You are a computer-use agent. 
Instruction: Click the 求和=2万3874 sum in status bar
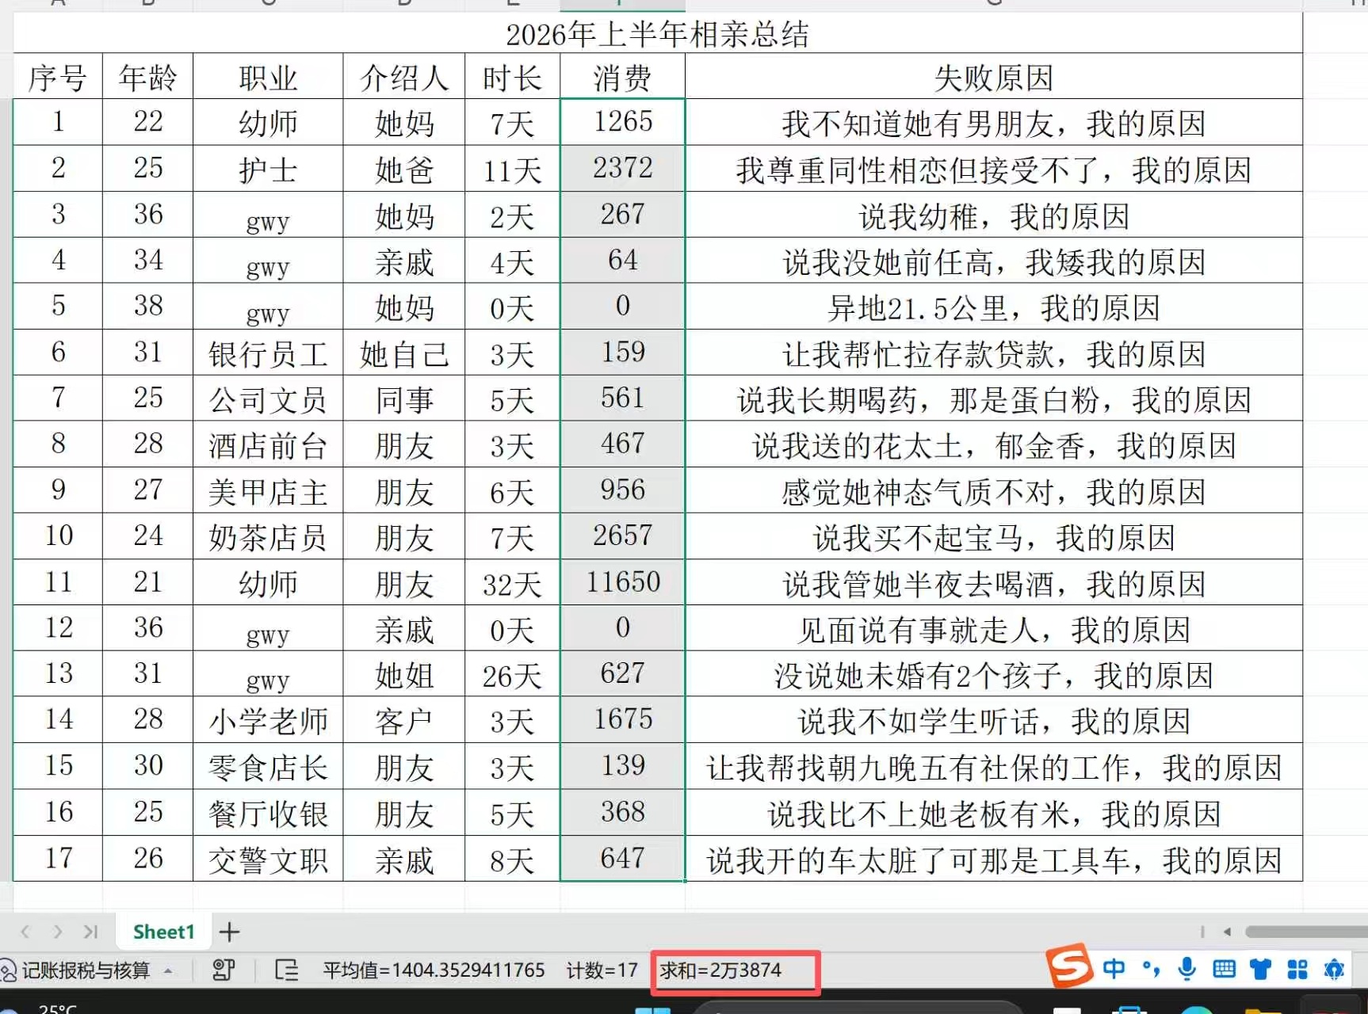[x=720, y=970]
